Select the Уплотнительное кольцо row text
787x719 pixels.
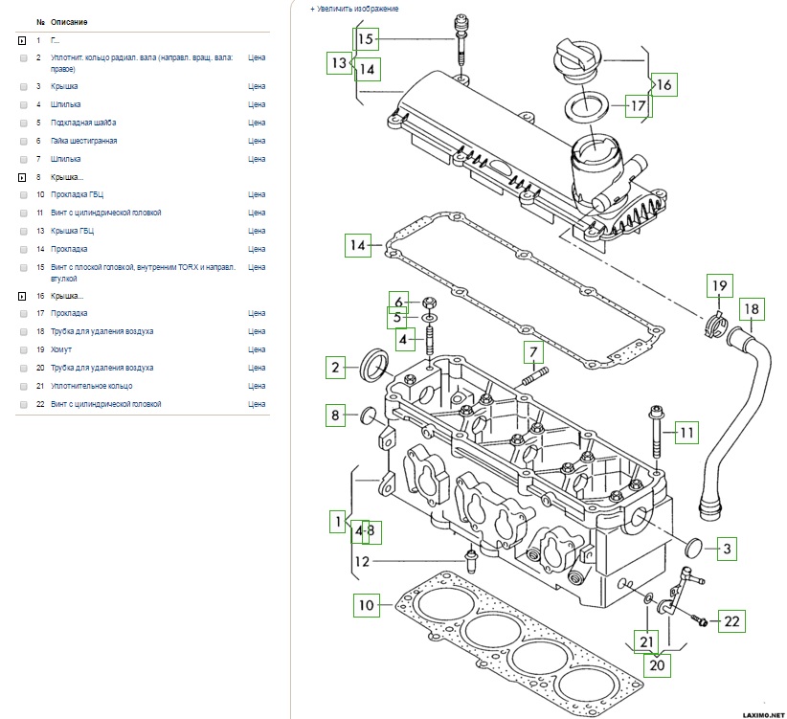pyautogui.click(x=91, y=386)
